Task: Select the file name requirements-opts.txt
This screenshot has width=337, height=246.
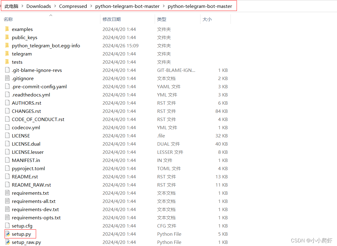Action: click(36, 217)
